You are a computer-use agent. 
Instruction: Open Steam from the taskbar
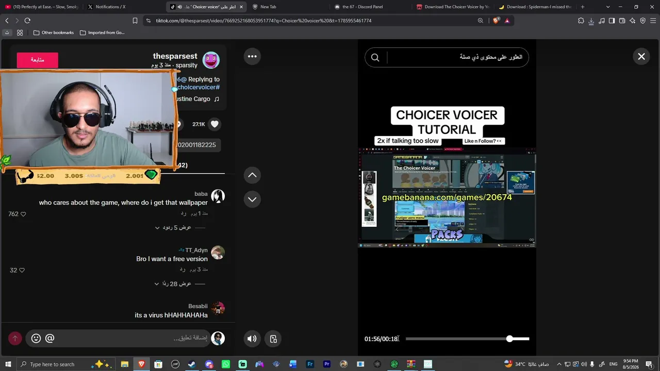point(192,364)
